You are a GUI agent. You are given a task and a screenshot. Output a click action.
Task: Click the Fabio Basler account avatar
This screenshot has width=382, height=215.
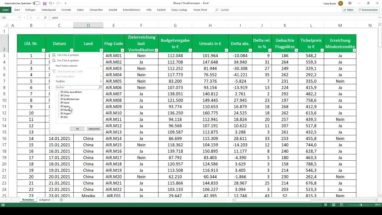pyautogui.click(x=341, y=3)
